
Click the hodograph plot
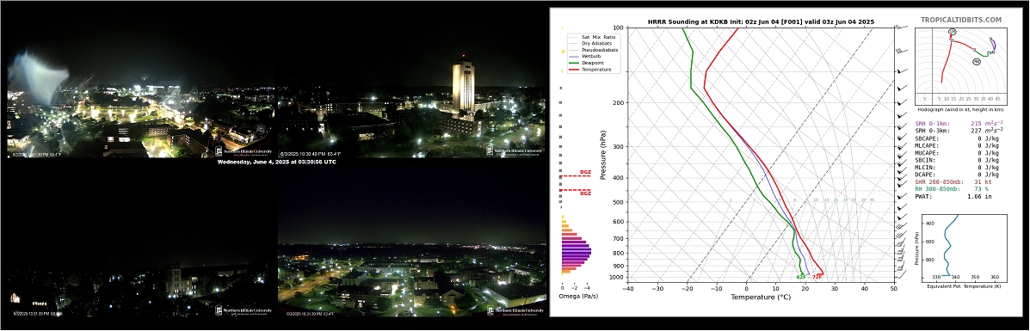(x=961, y=65)
